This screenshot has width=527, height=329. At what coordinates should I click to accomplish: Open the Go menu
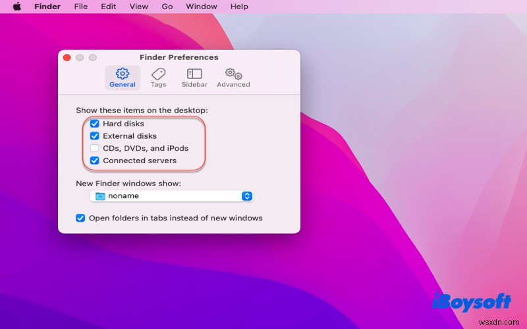pos(167,7)
